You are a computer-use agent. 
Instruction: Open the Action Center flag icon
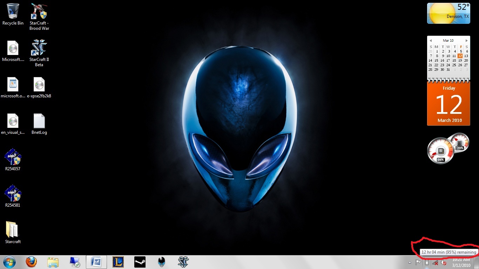click(418, 262)
